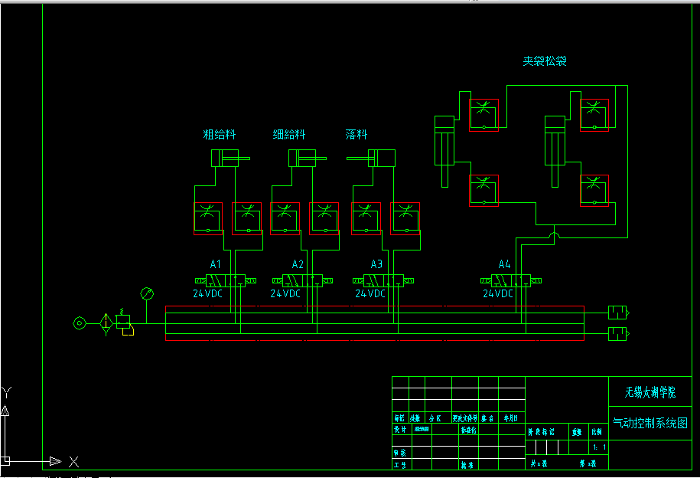Click the 粗给料 label
This screenshot has width=700, height=478.
click(x=220, y=134)
